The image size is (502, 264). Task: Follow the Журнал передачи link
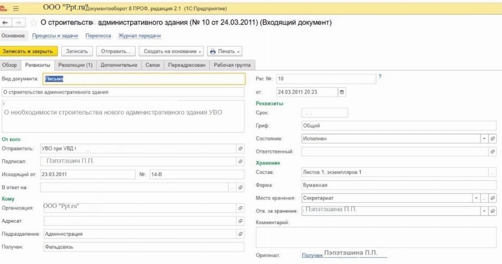click(x=139, y=36)
